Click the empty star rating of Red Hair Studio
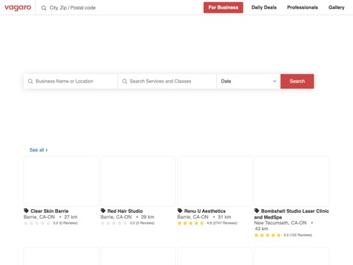This screenshot has height=265, width=353. 114,223
